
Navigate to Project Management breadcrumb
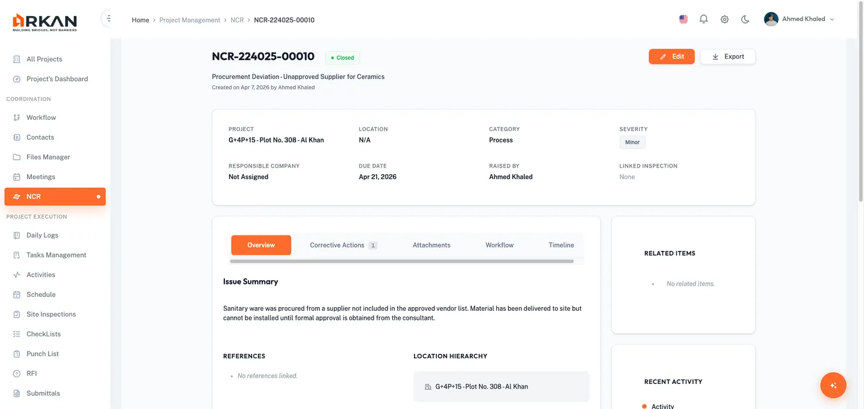190,20
